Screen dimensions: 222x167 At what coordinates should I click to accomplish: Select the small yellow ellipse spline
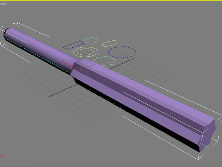pyautogui.click(x=110, y=43)
